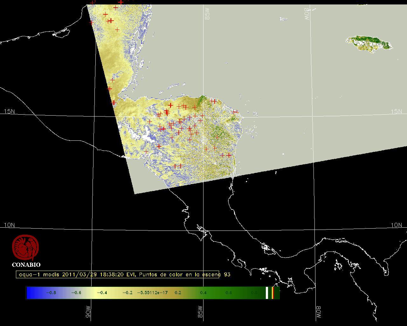Choose the 0.2 value on the color bar
407x326 pixels.
pos(178,293)
